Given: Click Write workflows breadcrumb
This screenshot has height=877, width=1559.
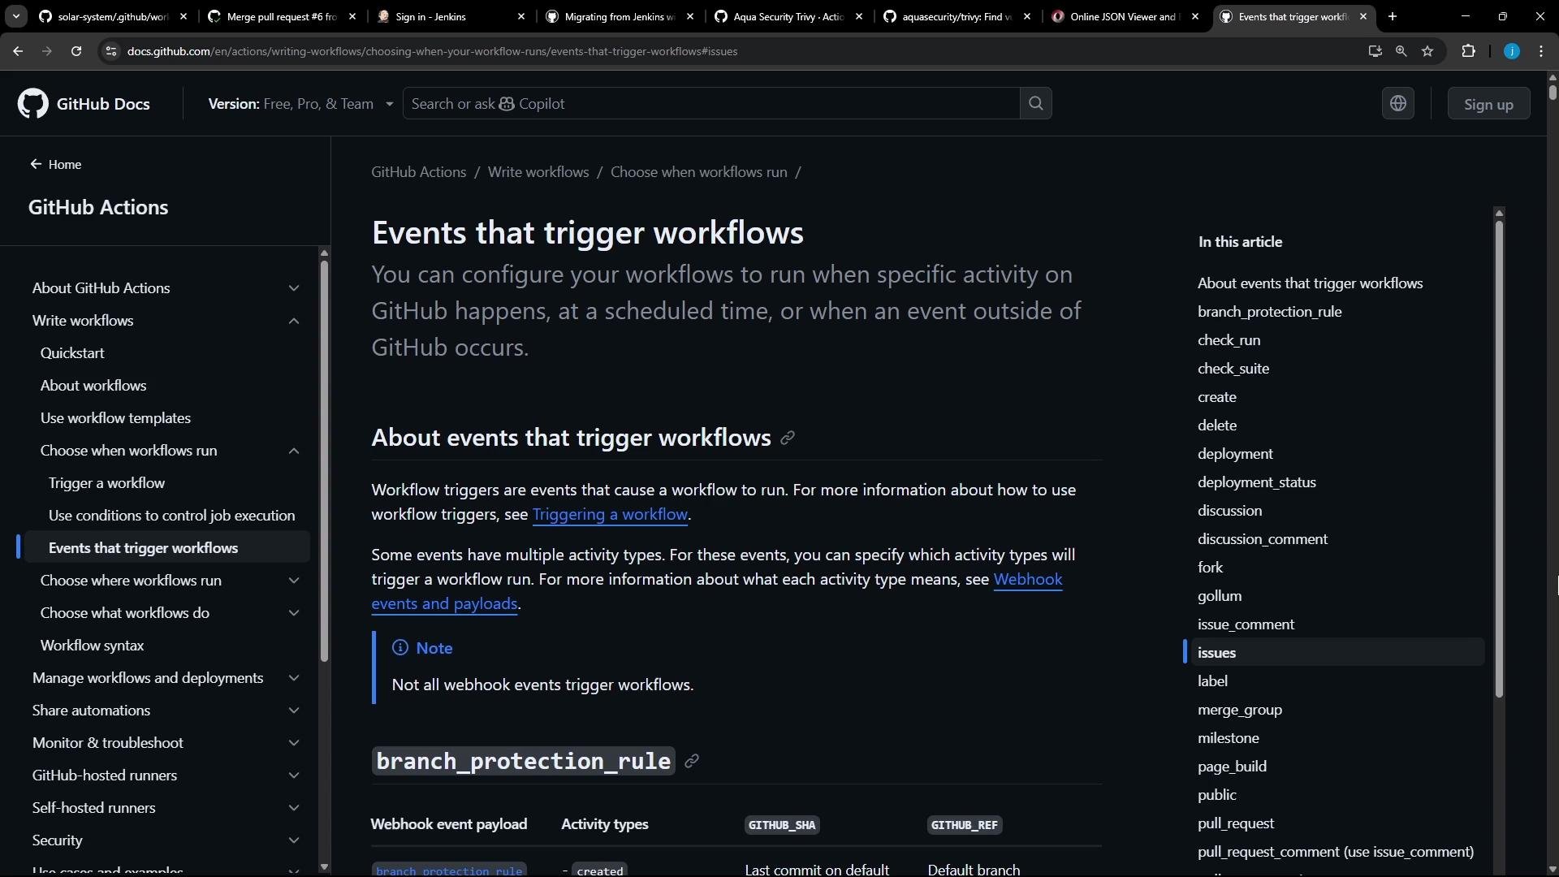Looking at the screenshot, I should pyautogui.click(x=538, y=172).
